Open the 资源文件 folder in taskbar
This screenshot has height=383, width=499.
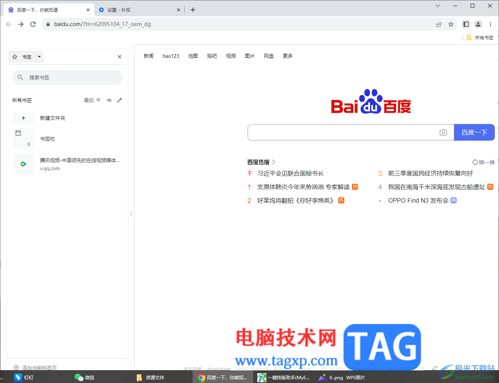(x=150, y=377)
